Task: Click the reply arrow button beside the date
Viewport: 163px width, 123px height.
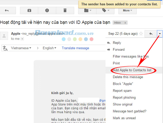Action: tap(151, 34)
